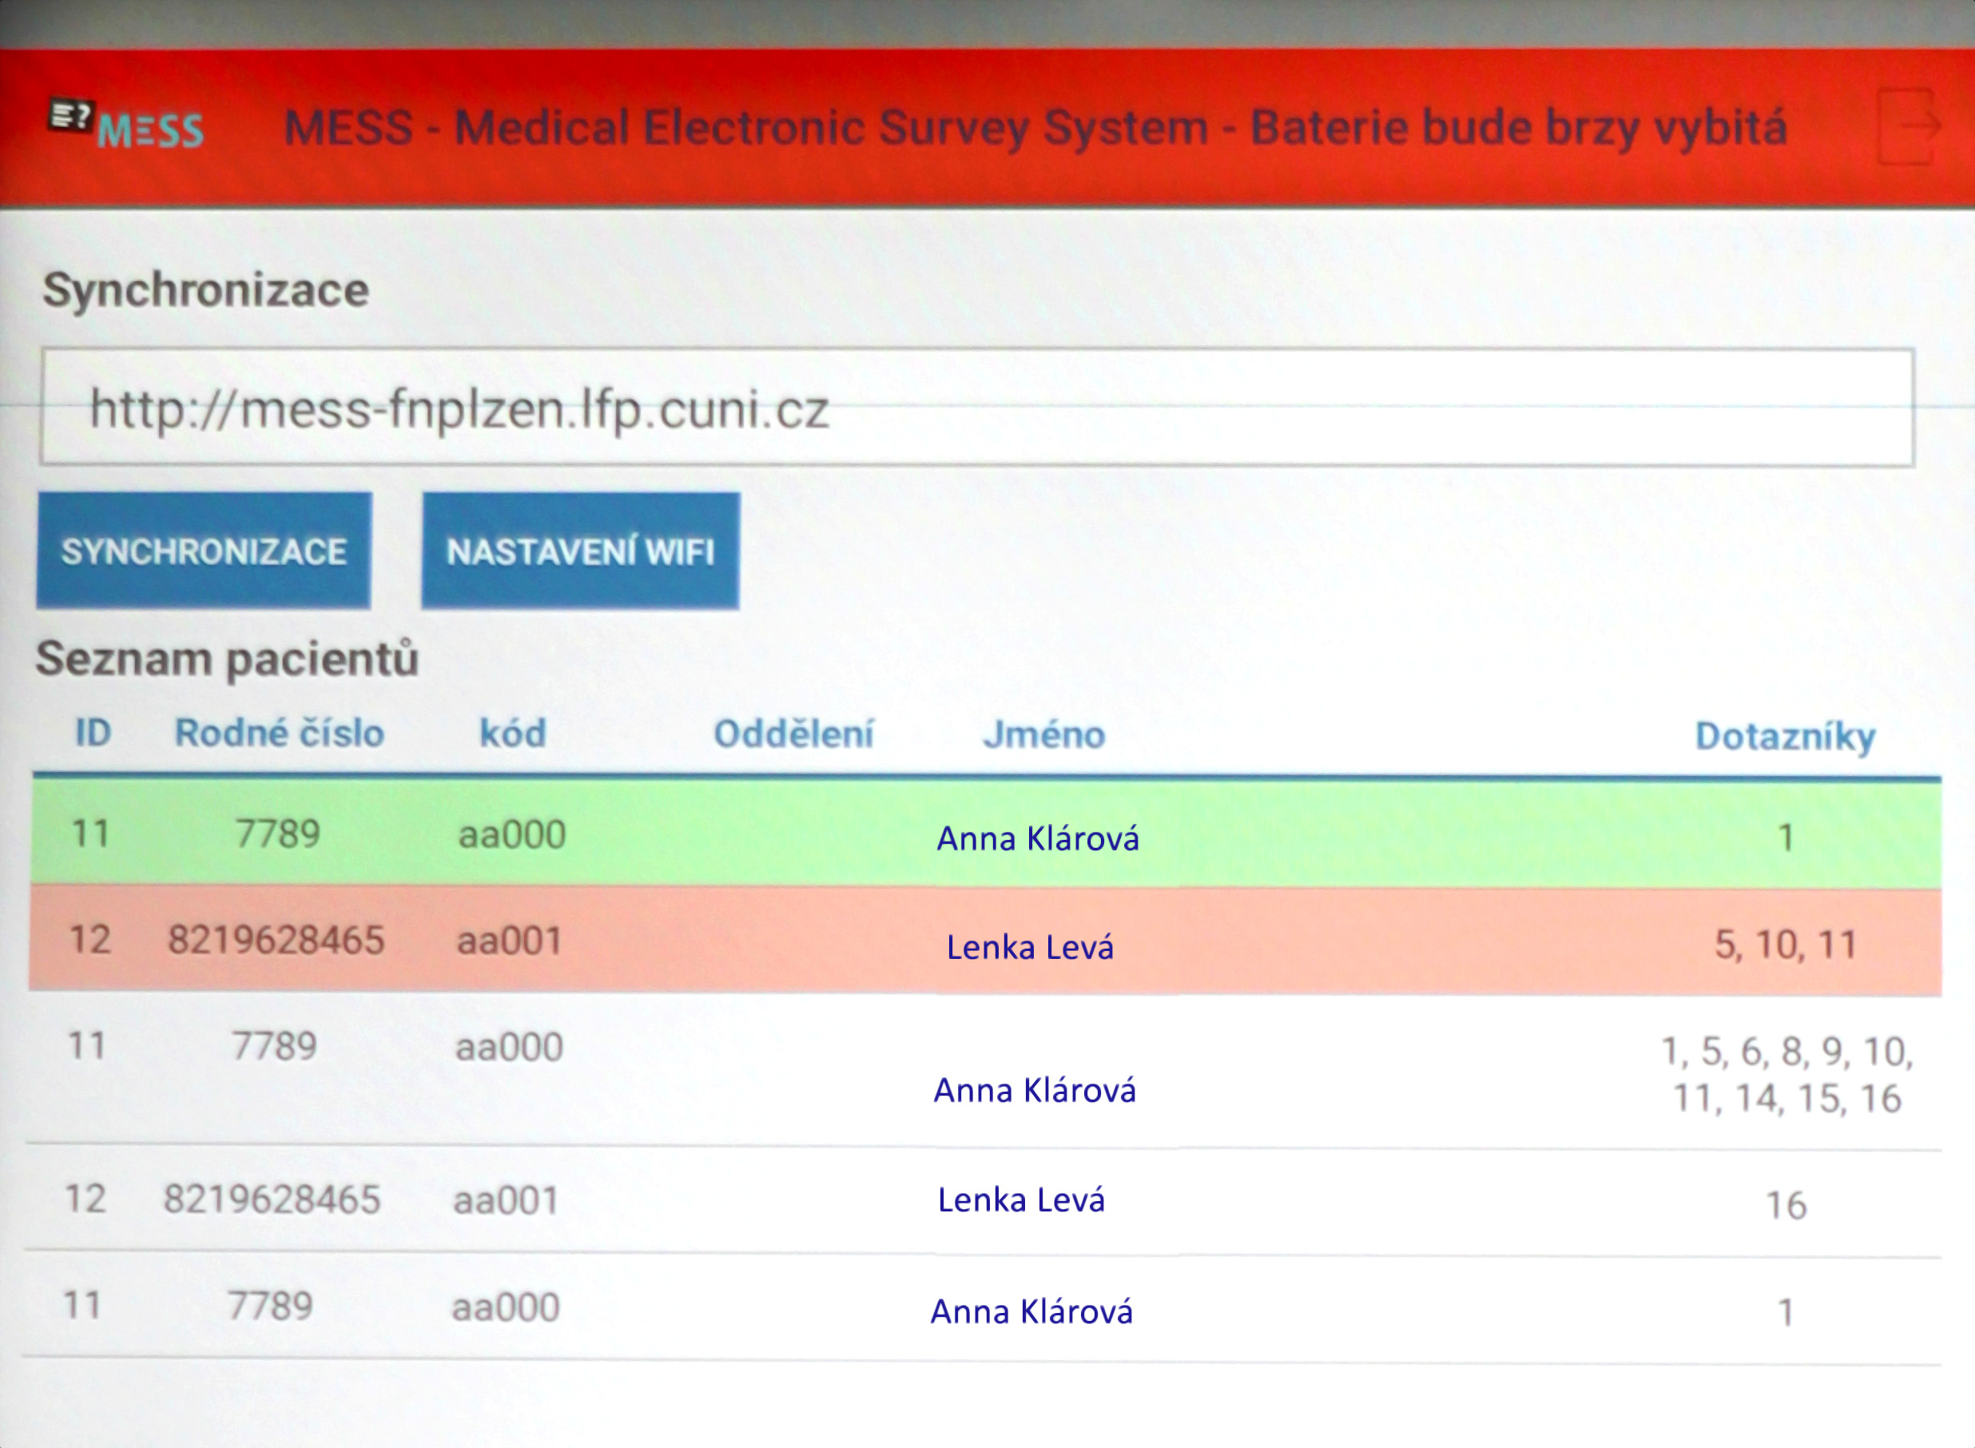Click the Jméno column header
The height and width of the screenshot is (1448, 1975).
pos(1043,735)
